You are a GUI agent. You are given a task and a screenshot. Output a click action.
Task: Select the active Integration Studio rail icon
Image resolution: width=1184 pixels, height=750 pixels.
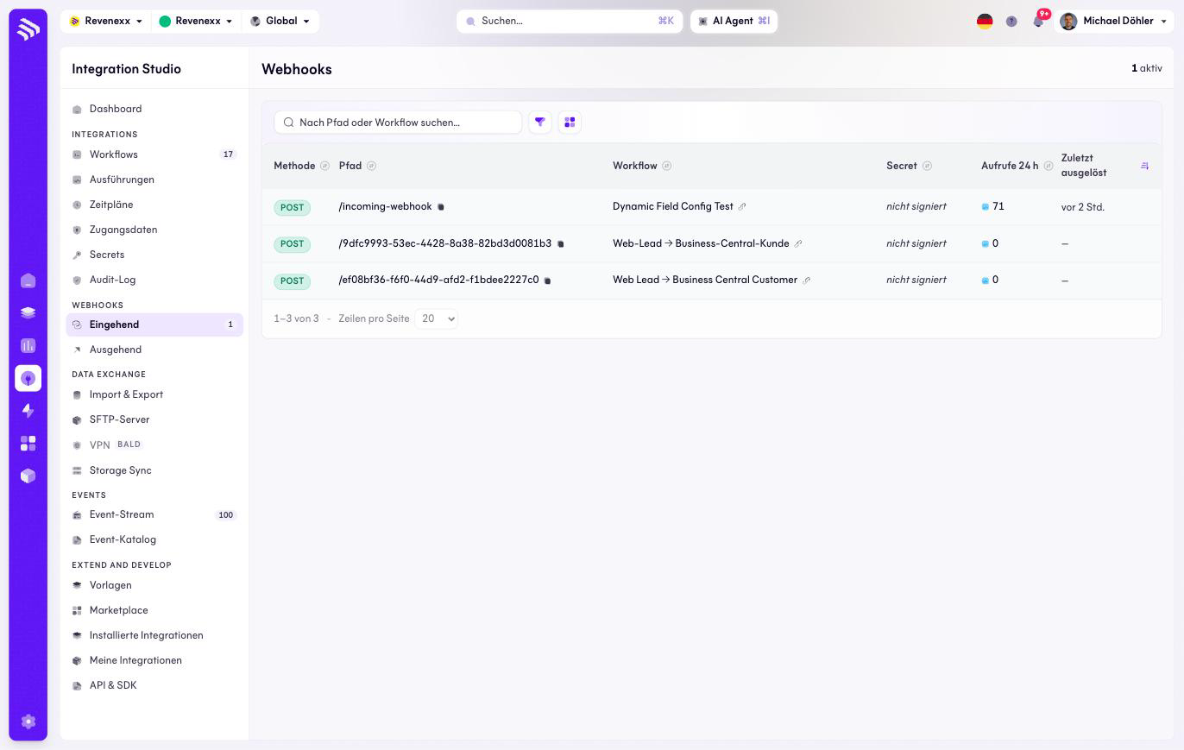[28, 378]
